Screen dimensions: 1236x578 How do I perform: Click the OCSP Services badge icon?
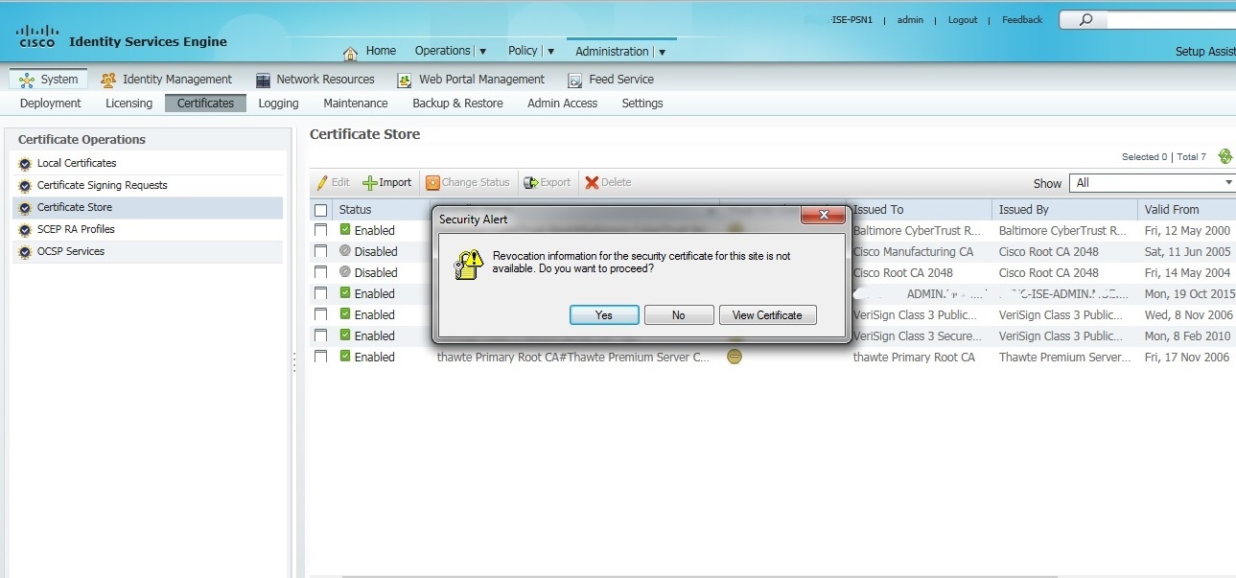25,252
